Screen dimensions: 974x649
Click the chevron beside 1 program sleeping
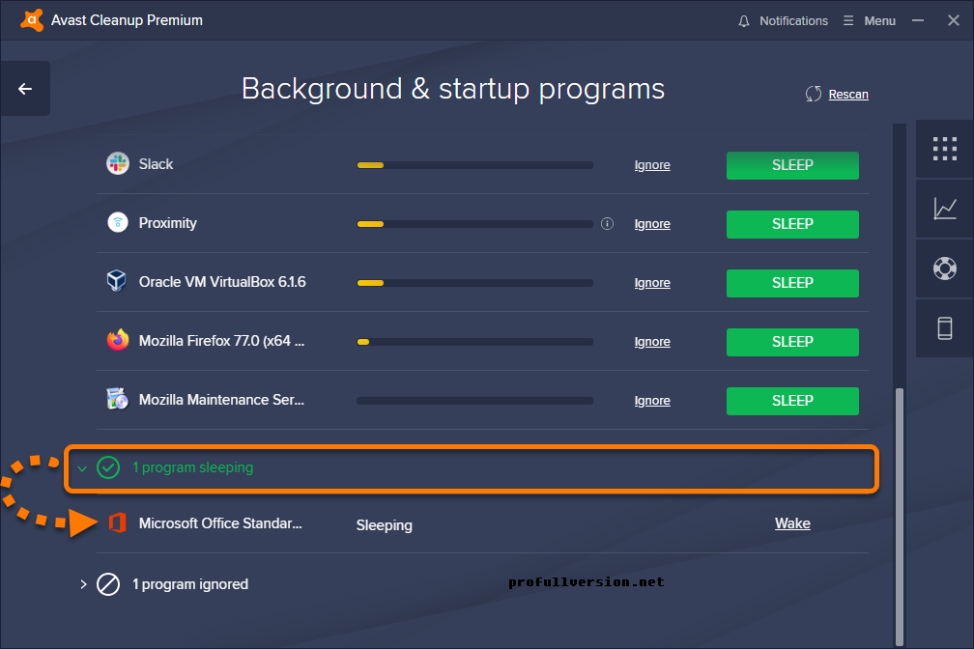pos(82,467)
